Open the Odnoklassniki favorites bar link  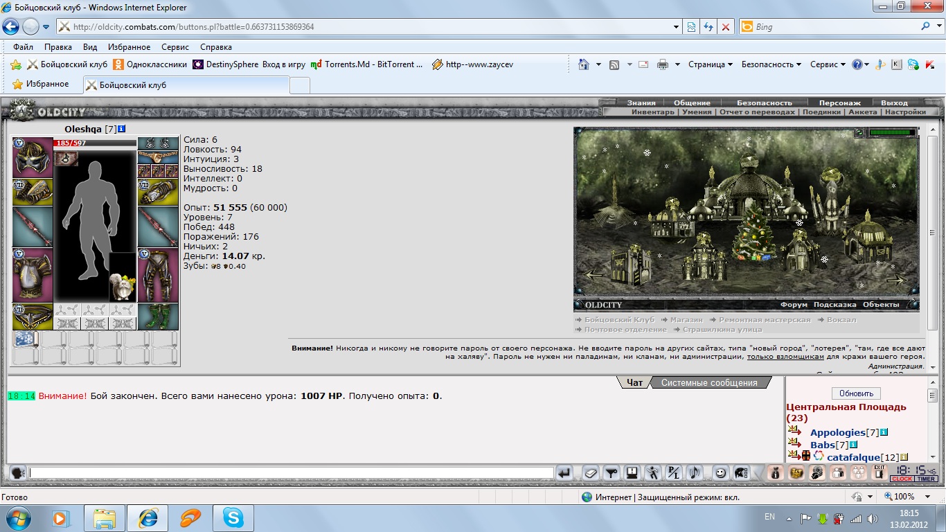(150, 64)
